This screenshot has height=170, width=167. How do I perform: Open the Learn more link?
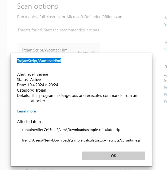[27, 111]
